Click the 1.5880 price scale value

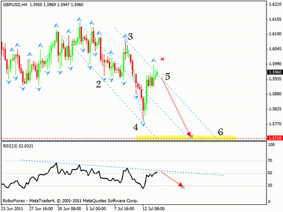pyautogui.click(x=275, y=94)
